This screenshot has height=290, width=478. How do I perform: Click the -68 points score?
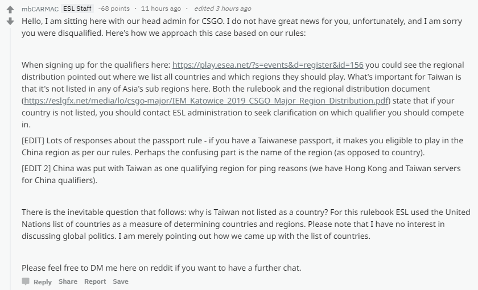(114, 9)
